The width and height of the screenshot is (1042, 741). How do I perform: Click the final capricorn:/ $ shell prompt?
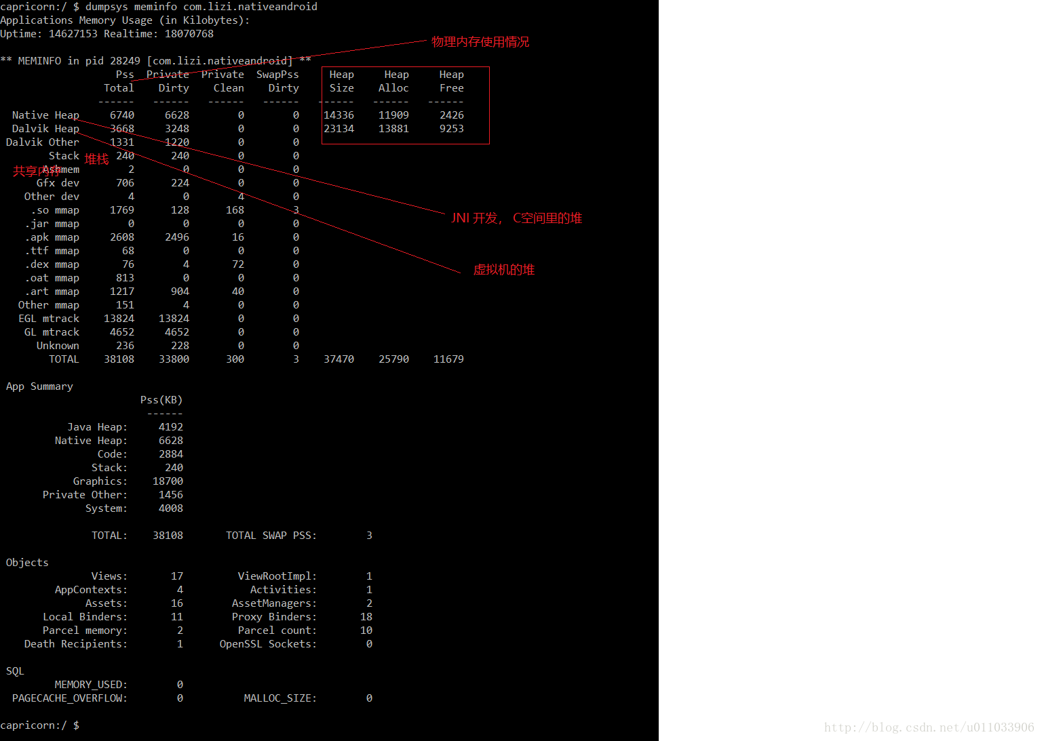39,725
